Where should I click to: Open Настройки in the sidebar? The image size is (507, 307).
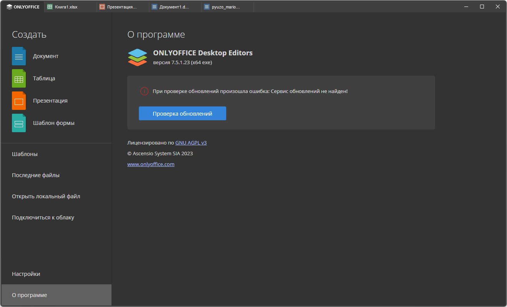point(57,274)
